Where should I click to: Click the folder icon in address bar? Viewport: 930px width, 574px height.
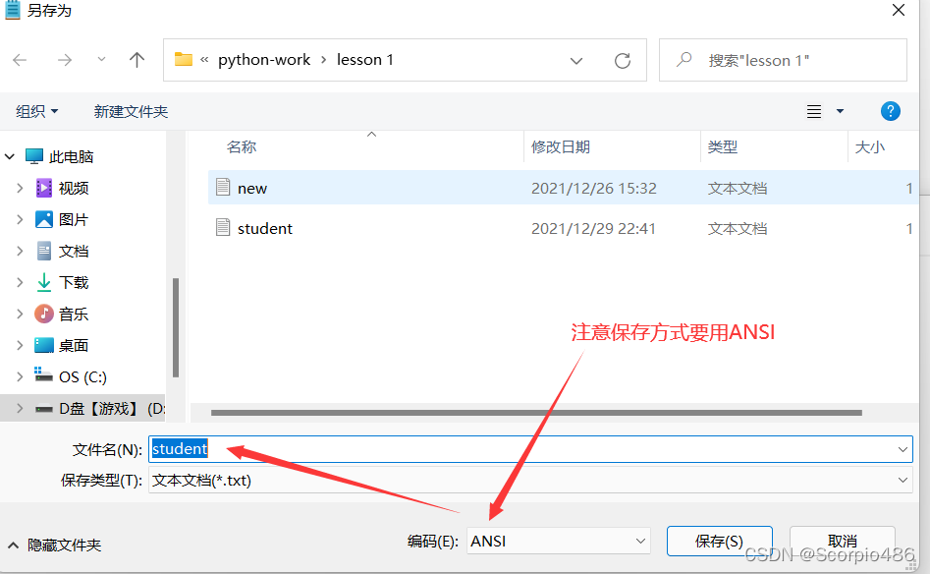184,60
